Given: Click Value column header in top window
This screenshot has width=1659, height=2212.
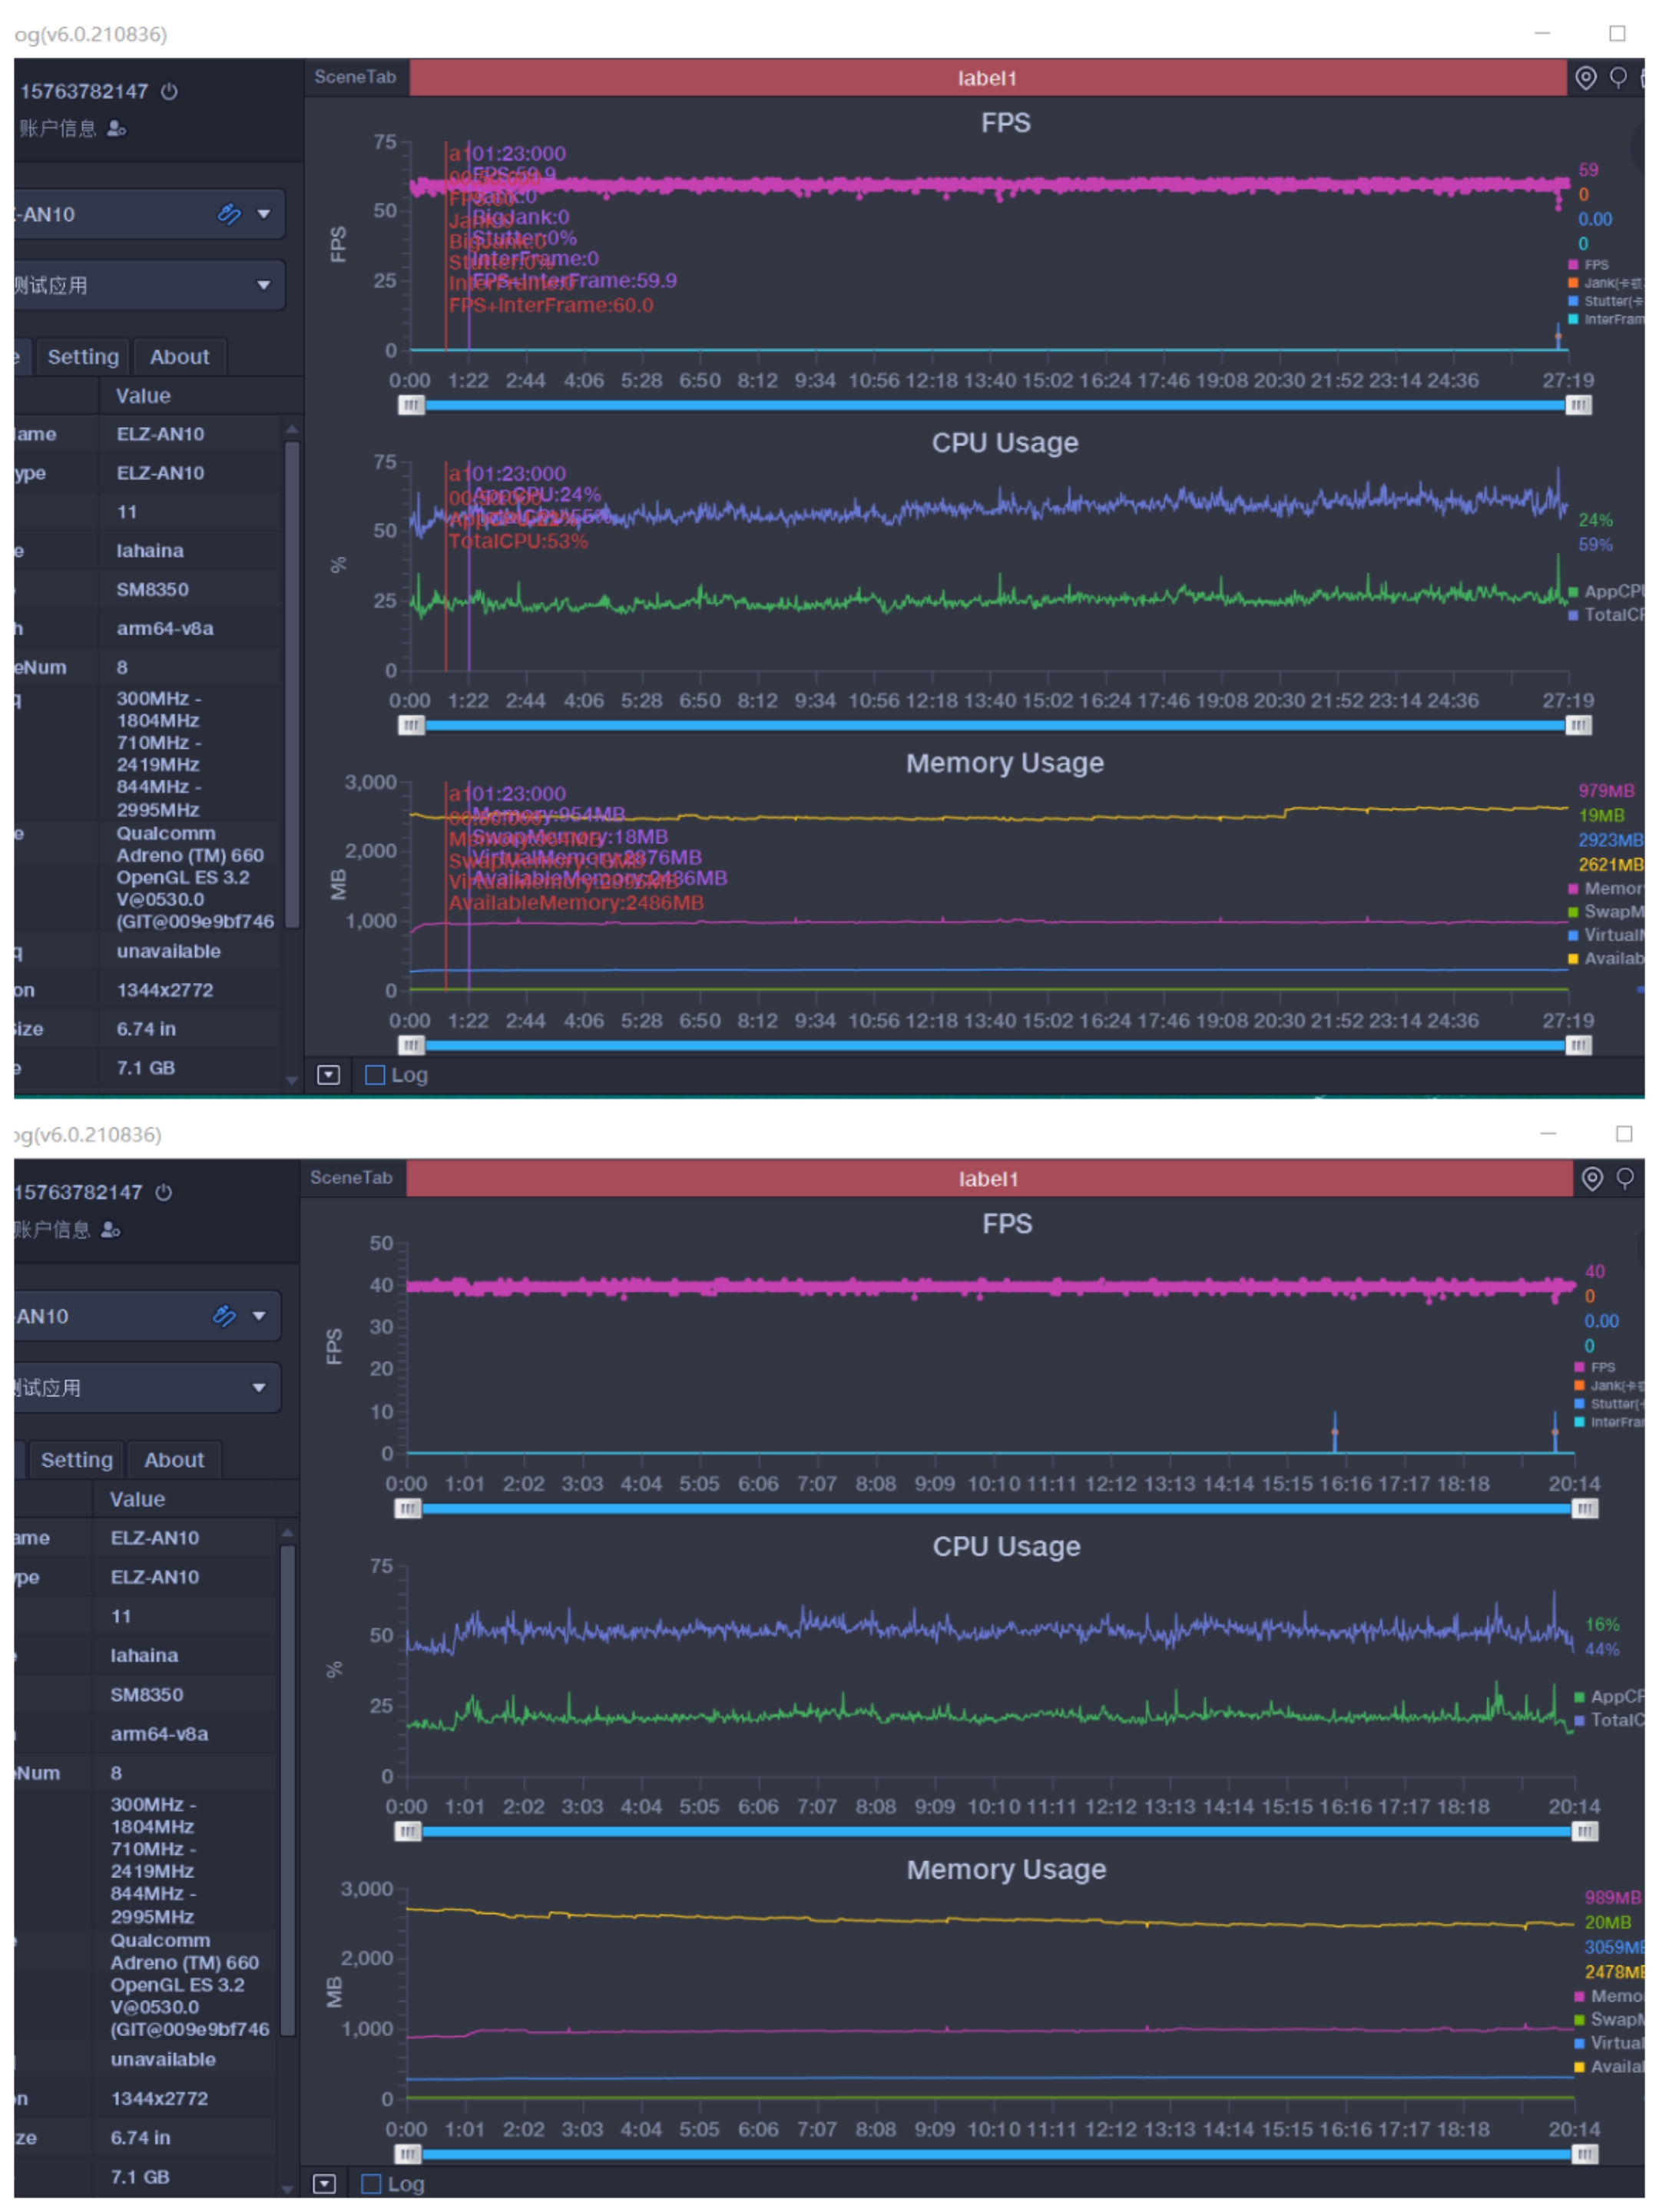Looking at the screenshot, I should pos(143,396).
